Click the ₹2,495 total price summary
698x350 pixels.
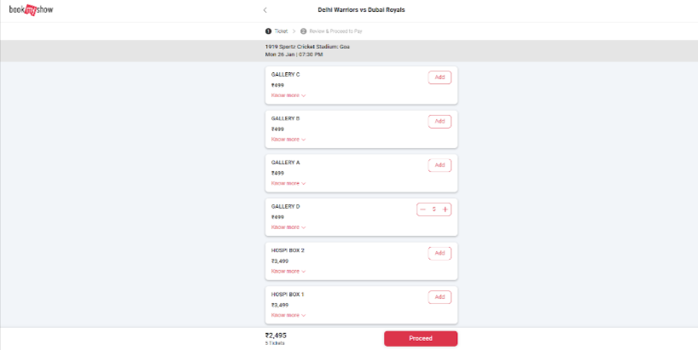coord(276,336)
